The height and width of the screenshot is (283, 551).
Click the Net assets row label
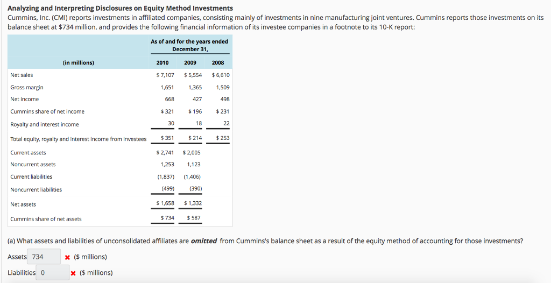23,204
